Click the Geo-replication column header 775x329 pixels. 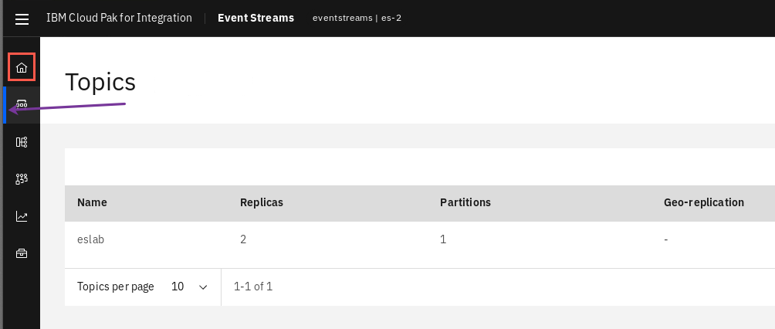[x=704, y=202]
